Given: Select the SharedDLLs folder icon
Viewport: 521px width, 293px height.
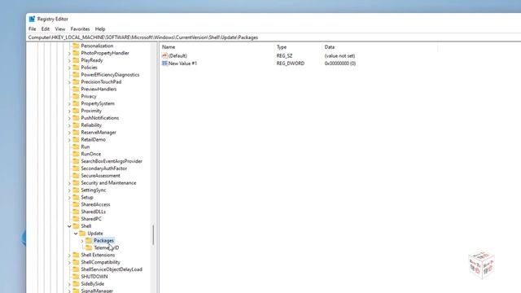Looking at the screenshot, I should point(76,212).
